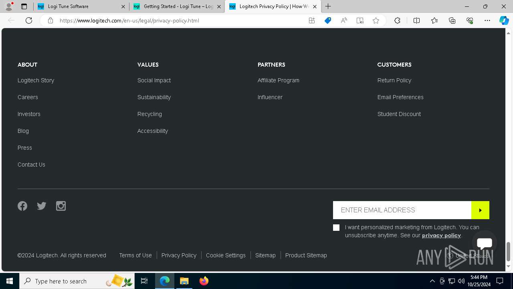Open Cookie Settings footer link
The height and width of the screenshot is (289, 513).
(226, 255)
